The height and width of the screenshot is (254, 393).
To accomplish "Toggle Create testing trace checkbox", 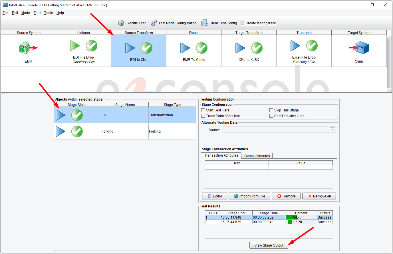I will [243, 23].
